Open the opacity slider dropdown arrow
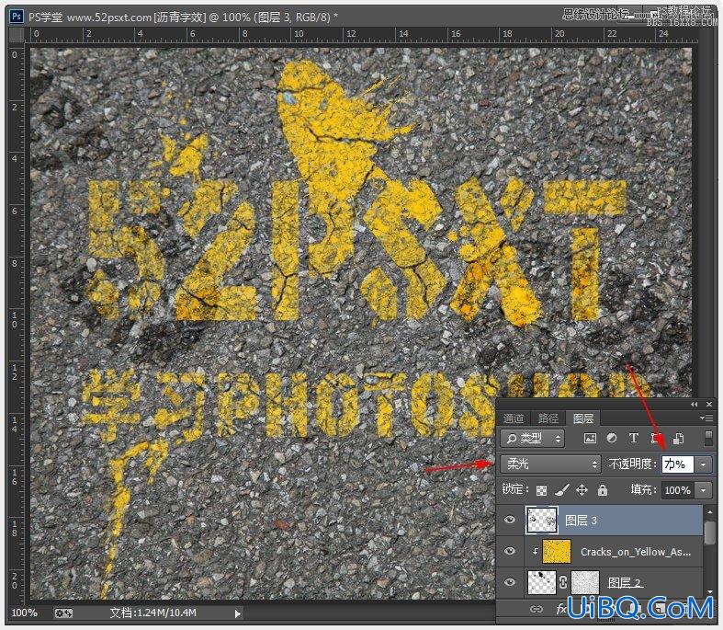 (x=703, y=464)
